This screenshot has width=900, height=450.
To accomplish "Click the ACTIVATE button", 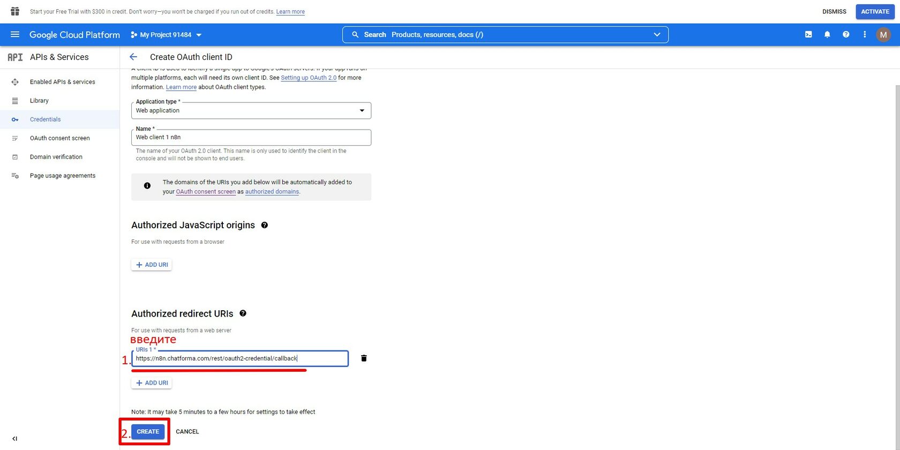I will click(x=875, y=12).
